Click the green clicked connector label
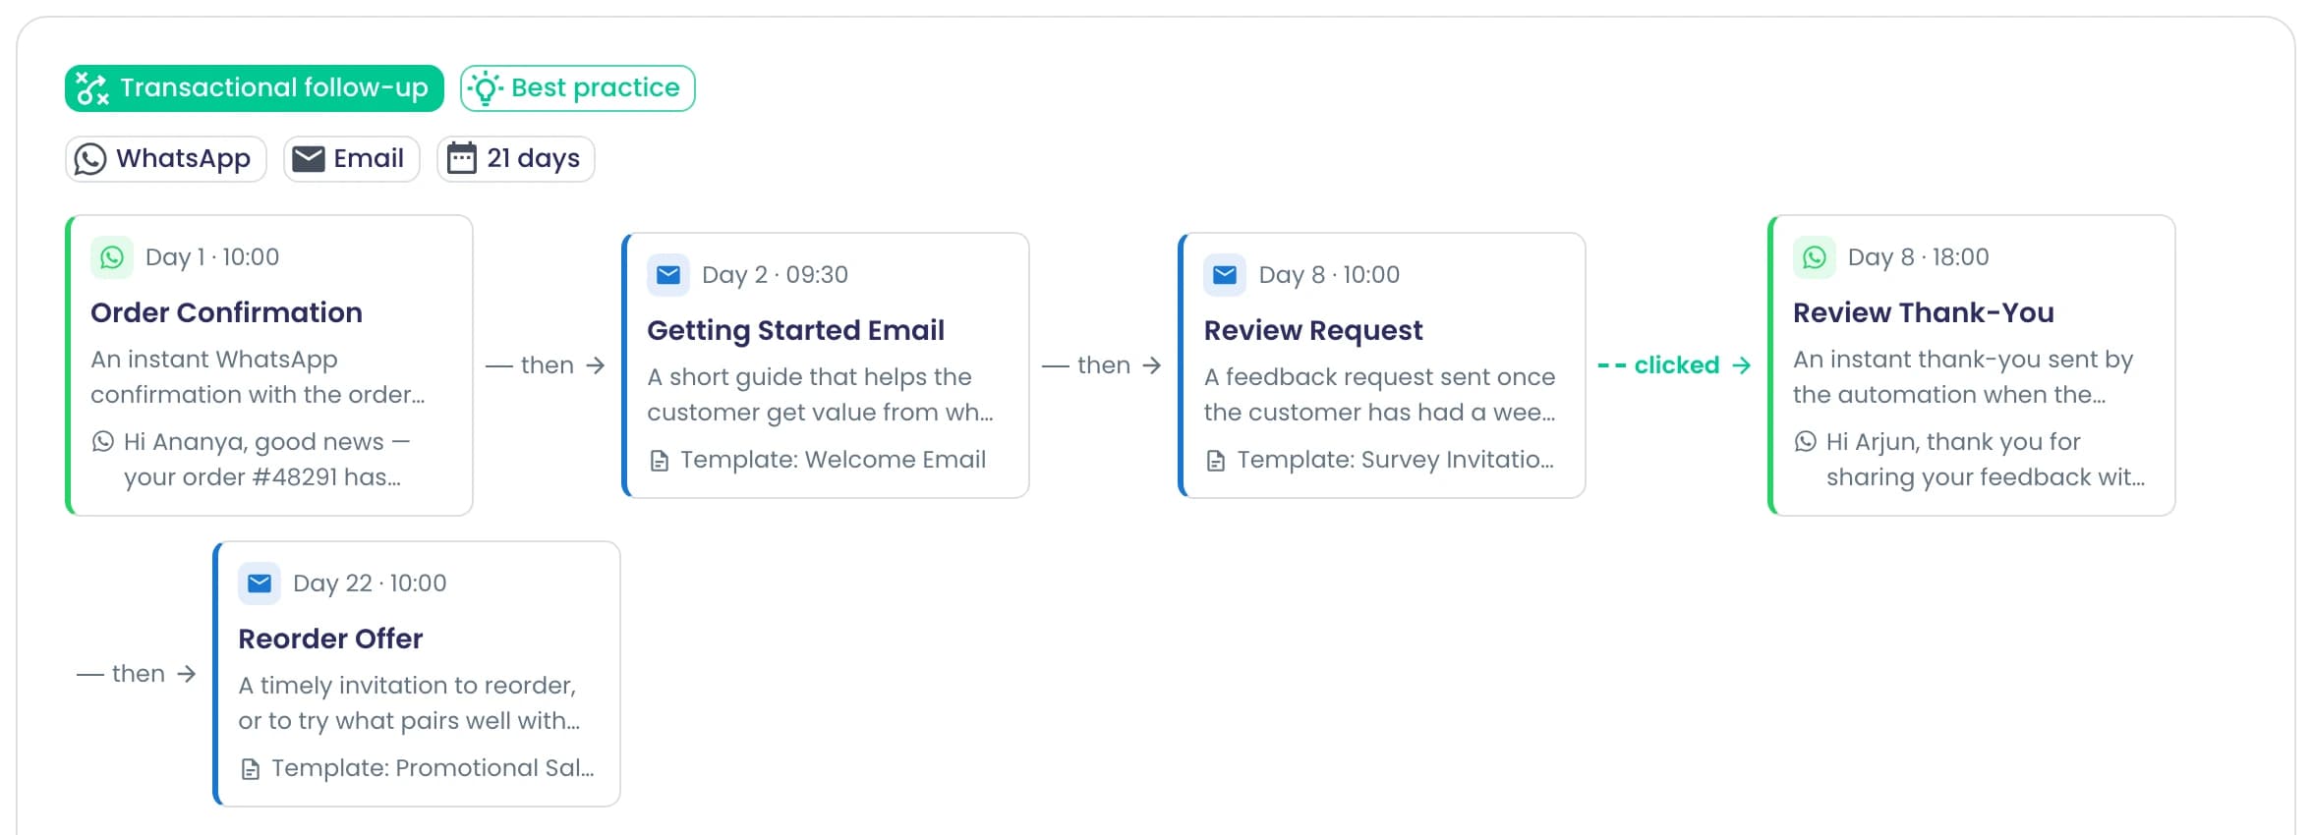 tap(1675, 365)
